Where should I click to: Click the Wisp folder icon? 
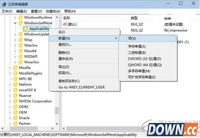pyautogui.click(x=21, y=40)
